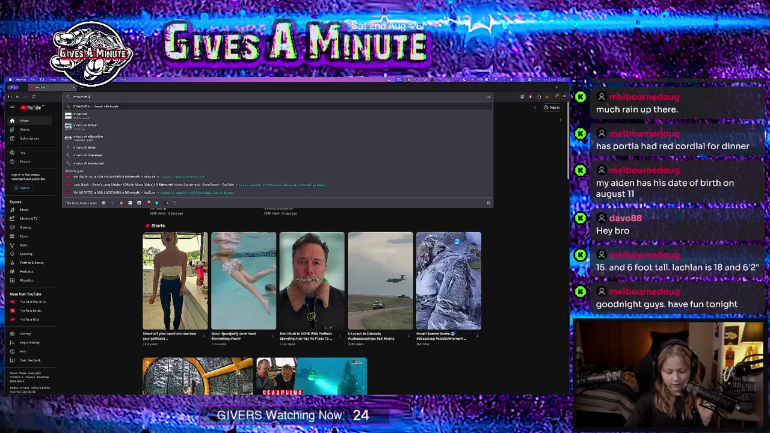Open the File menu

coord(33,79)
